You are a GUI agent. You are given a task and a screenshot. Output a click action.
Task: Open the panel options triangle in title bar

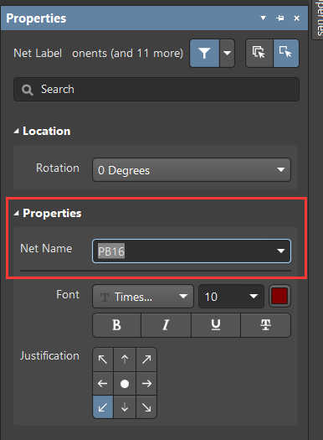pos(263,18)
